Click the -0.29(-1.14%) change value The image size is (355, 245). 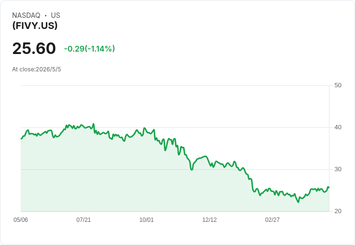click(89, 49)
